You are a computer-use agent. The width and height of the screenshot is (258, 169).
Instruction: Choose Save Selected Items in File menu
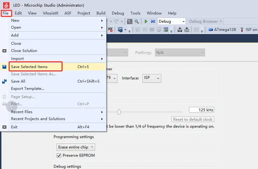(53, 67)
